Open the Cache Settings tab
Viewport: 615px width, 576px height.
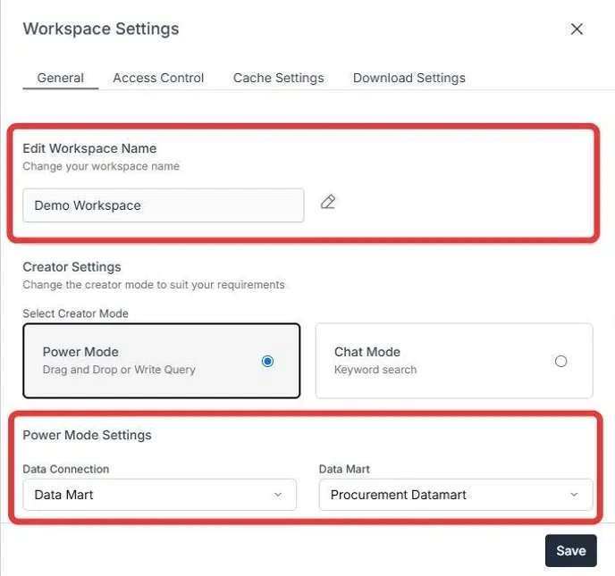(x=279, y=78)
